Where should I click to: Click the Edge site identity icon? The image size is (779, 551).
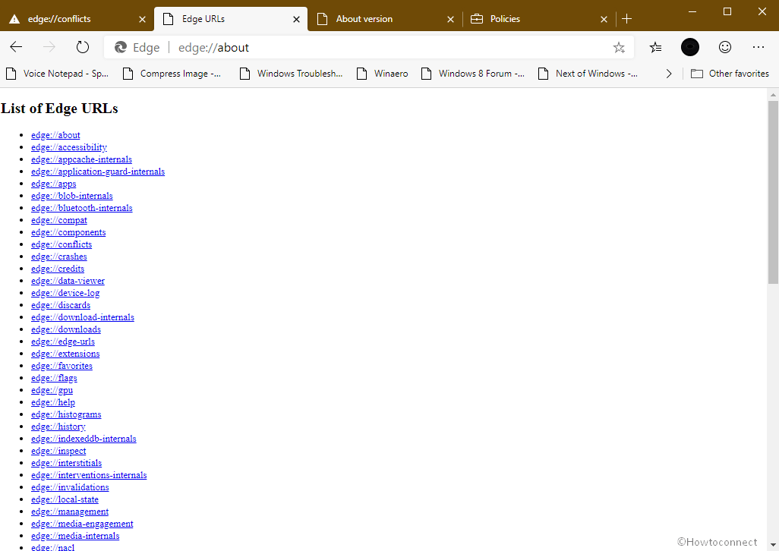click(120, 48)
